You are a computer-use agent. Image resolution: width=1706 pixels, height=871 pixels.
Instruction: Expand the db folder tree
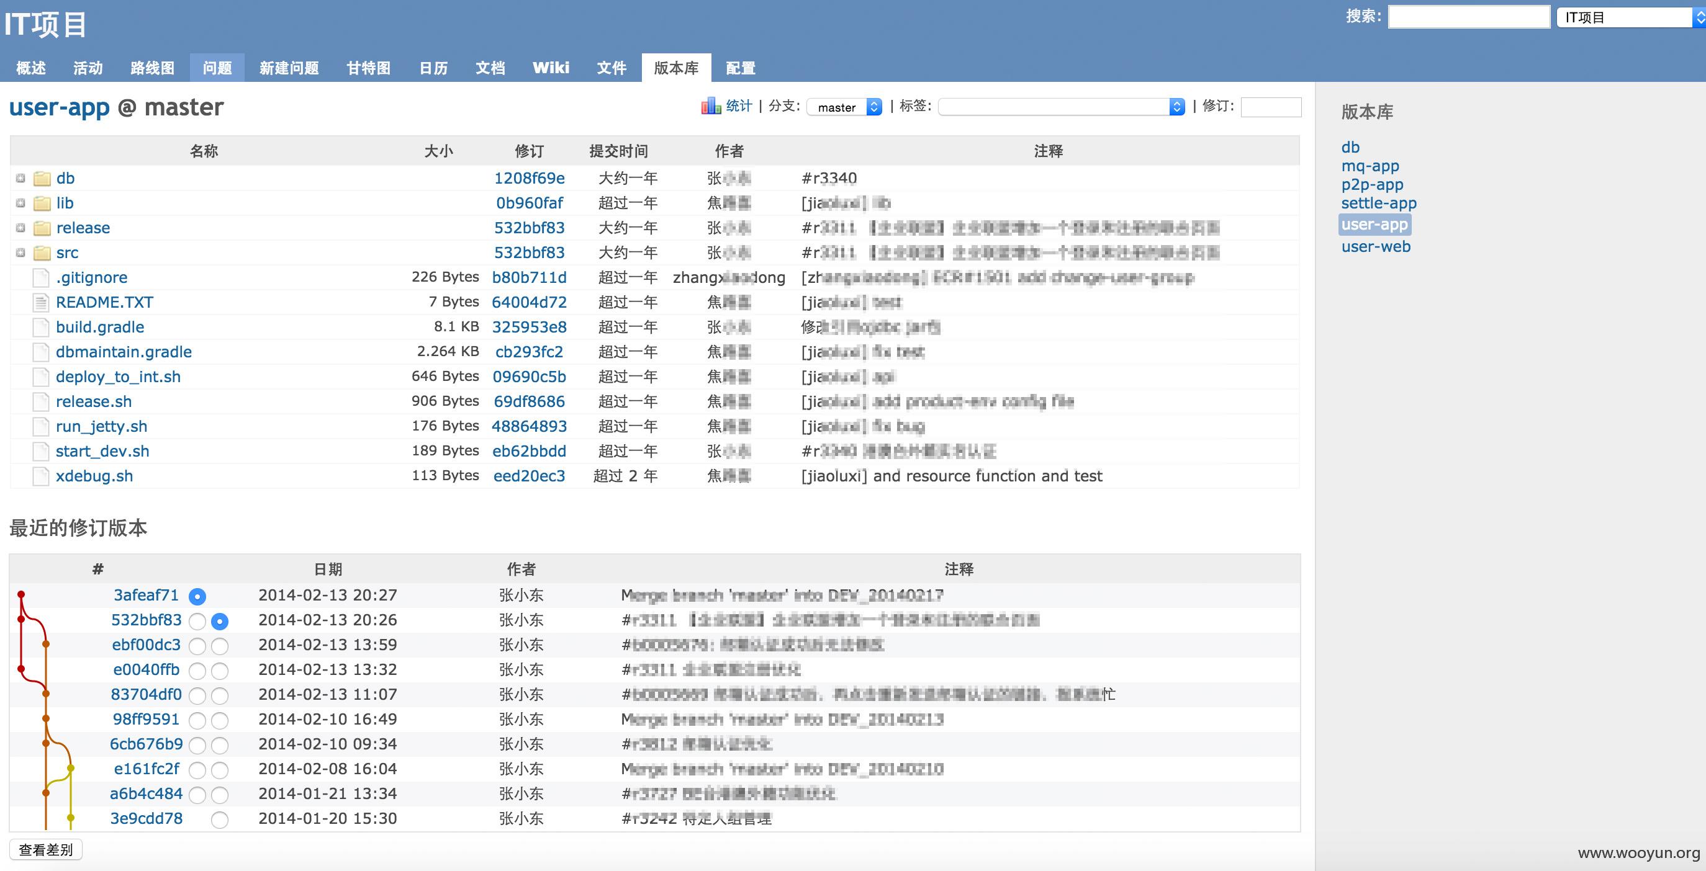tap(20, 178)
